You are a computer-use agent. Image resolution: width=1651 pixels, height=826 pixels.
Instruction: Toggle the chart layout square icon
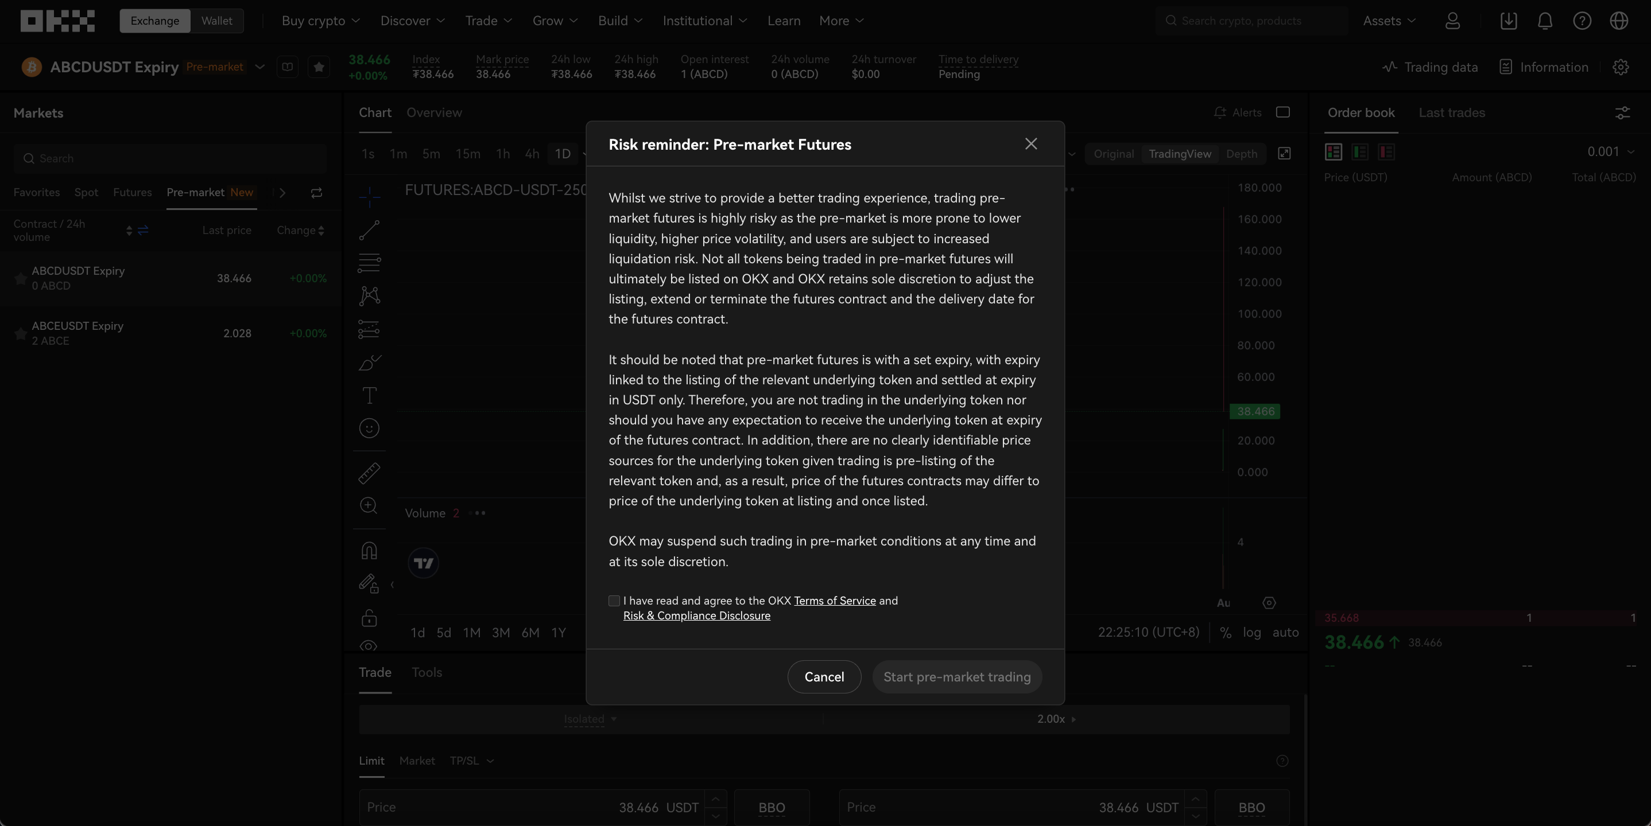[1283, 112]
